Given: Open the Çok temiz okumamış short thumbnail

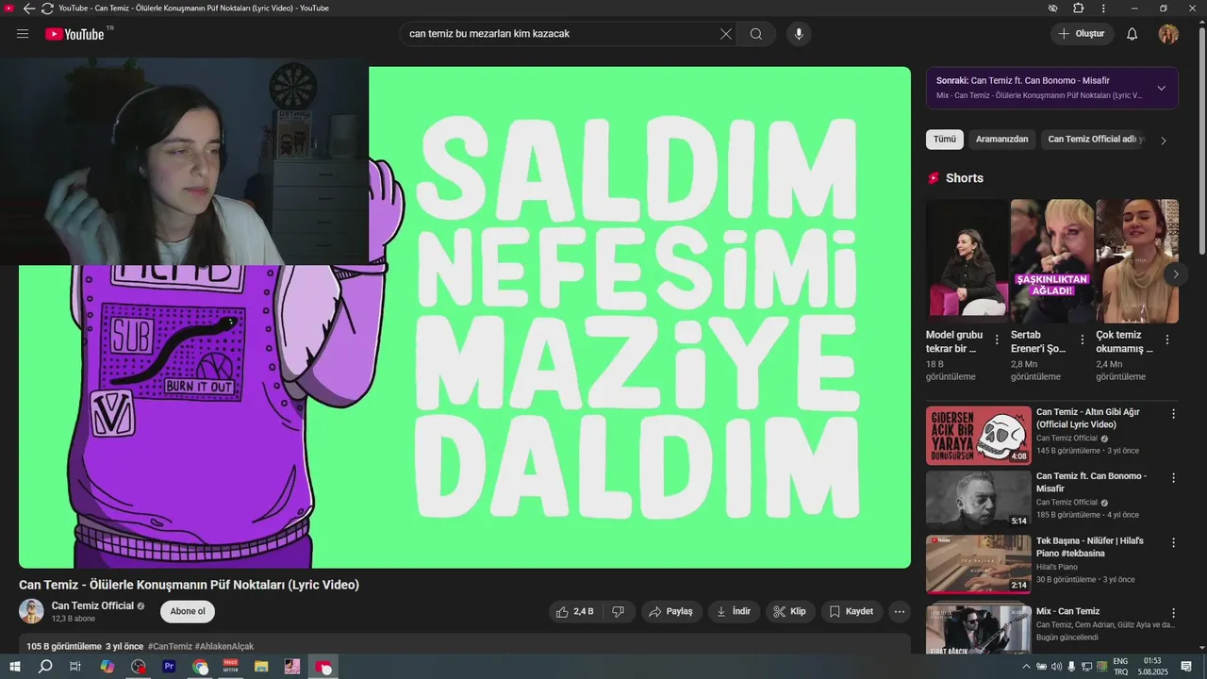Looking at the screenshot, I should click(1137, 261).
